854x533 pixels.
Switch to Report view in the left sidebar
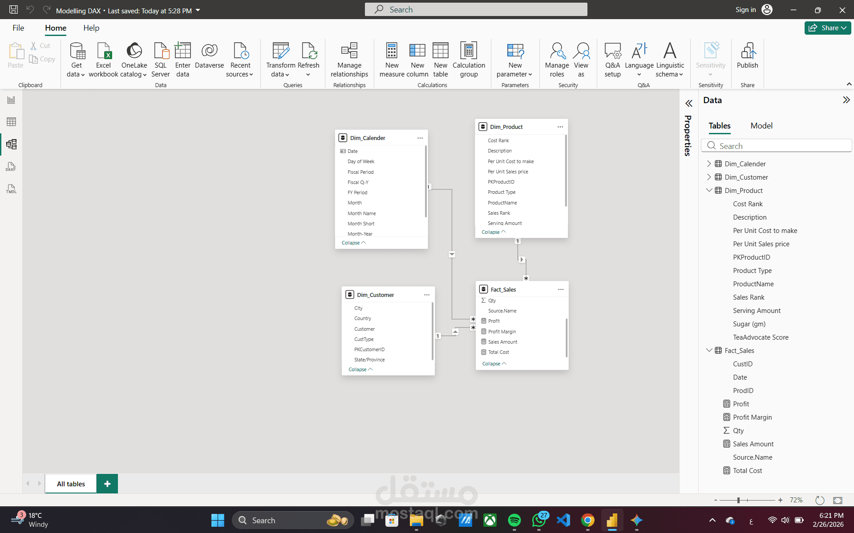pyautogui.click(x=11, y=100)
